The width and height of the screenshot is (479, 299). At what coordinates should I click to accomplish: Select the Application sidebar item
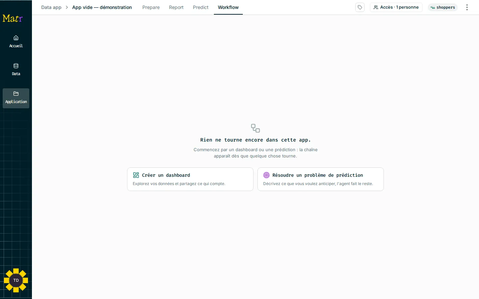point(16,98)
